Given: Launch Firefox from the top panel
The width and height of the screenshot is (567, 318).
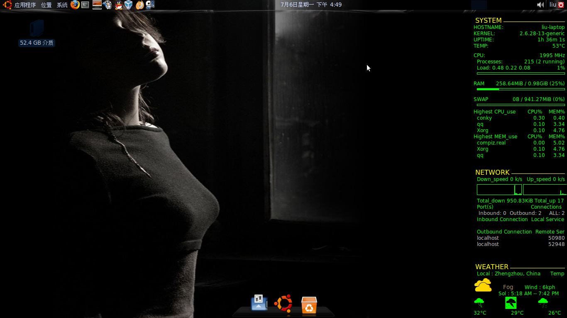Looking at the screenshot, I should 75,5.
